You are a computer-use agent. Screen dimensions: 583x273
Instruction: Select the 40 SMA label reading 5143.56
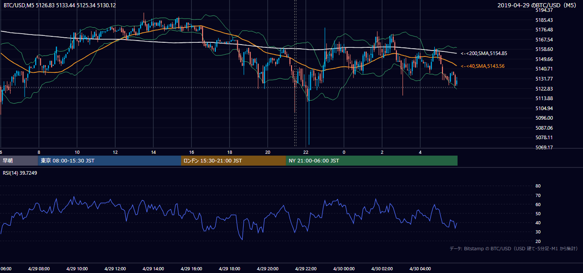click(x=482, y=66)
